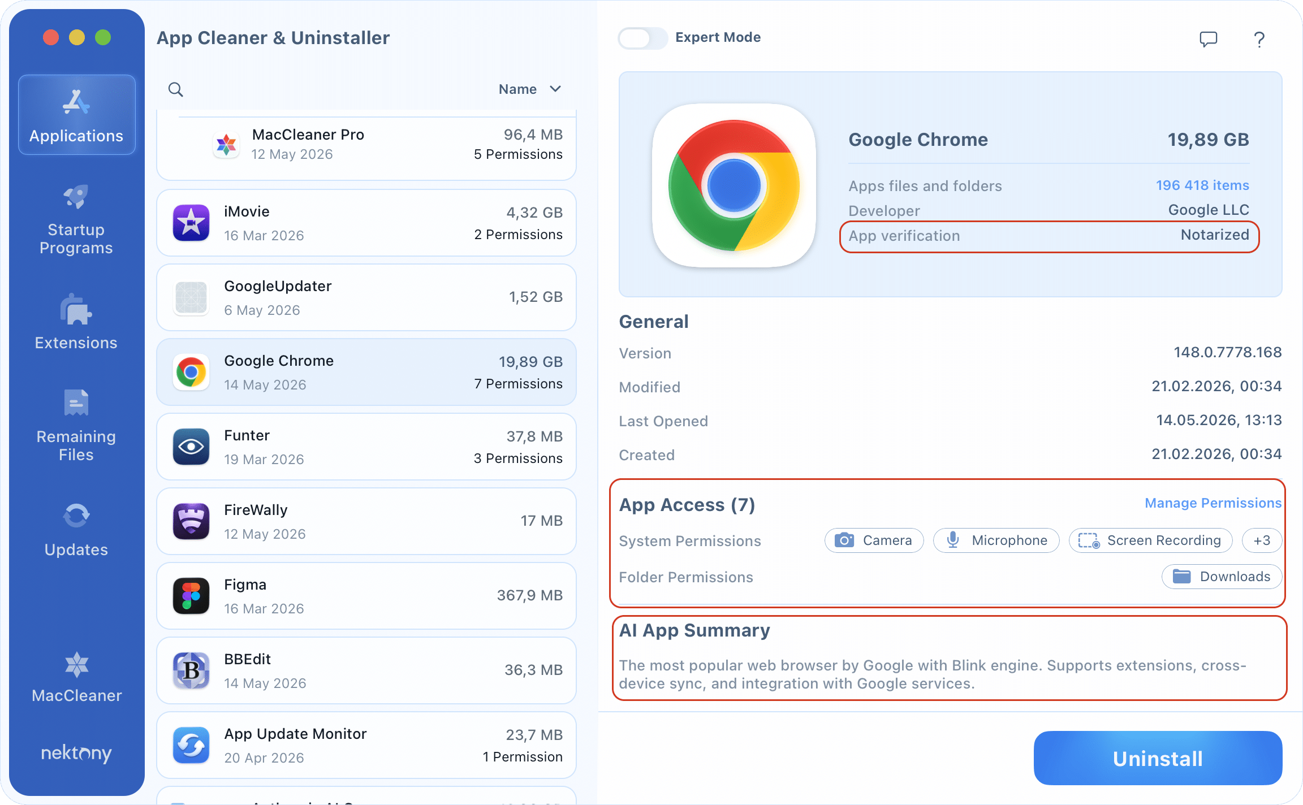Click Last Opened value 14.05.2026, 13:13

[x=1219, y=420]
